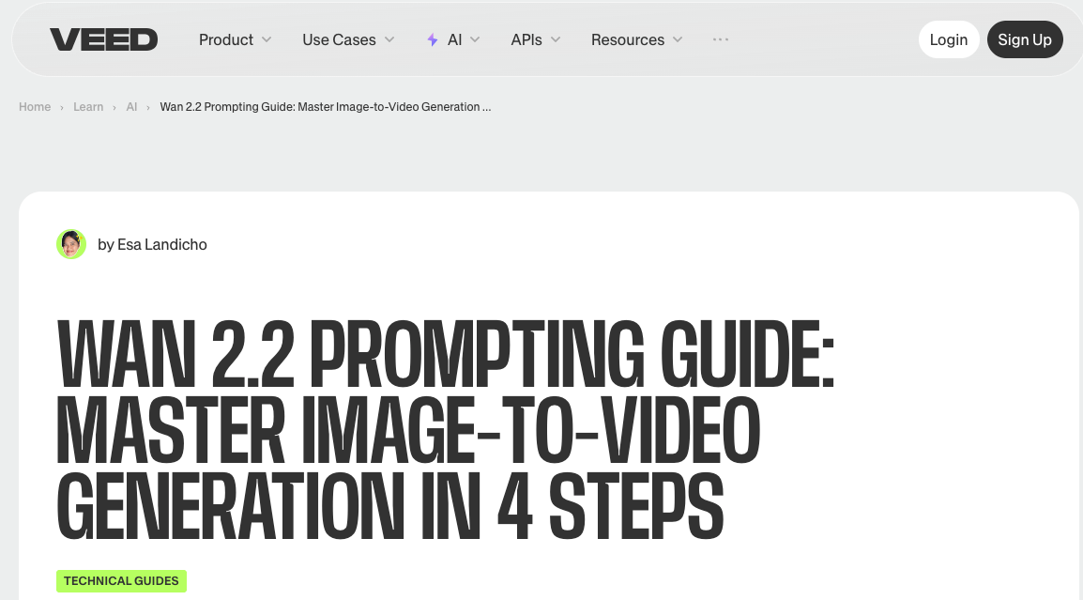Expand the Product dropdown chevron
The image size is (1083, 600).
267,40
